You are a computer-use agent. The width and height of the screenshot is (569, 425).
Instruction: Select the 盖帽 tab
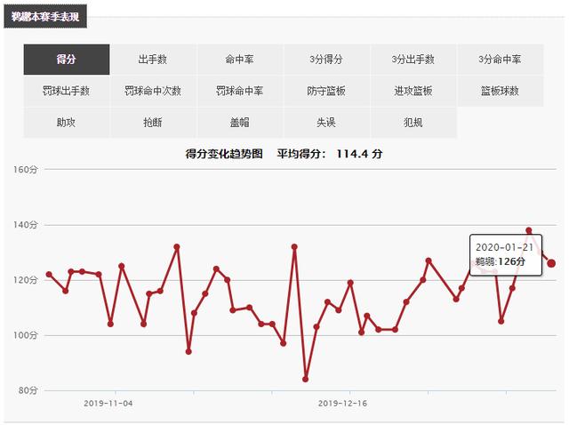(239, 123)
